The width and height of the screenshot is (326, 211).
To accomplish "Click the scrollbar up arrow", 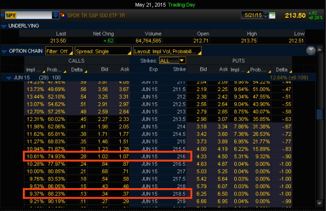I will [319, 50].
